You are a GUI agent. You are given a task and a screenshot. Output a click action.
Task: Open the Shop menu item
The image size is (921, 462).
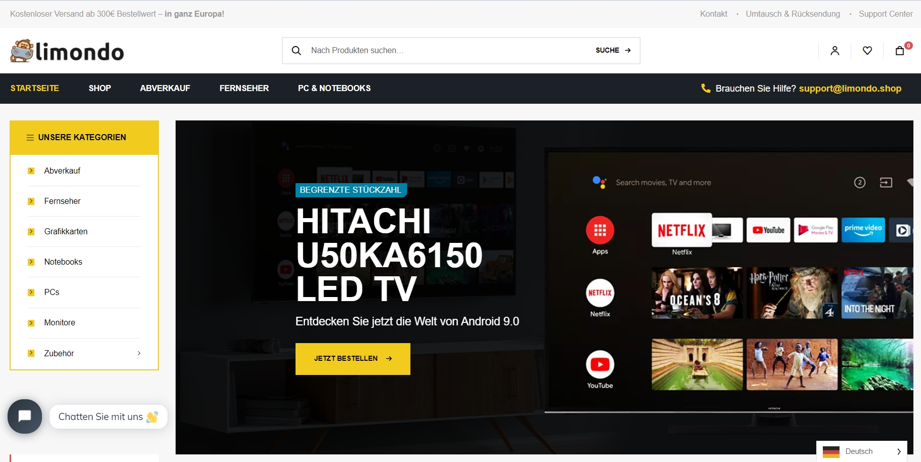pos(100,88)
